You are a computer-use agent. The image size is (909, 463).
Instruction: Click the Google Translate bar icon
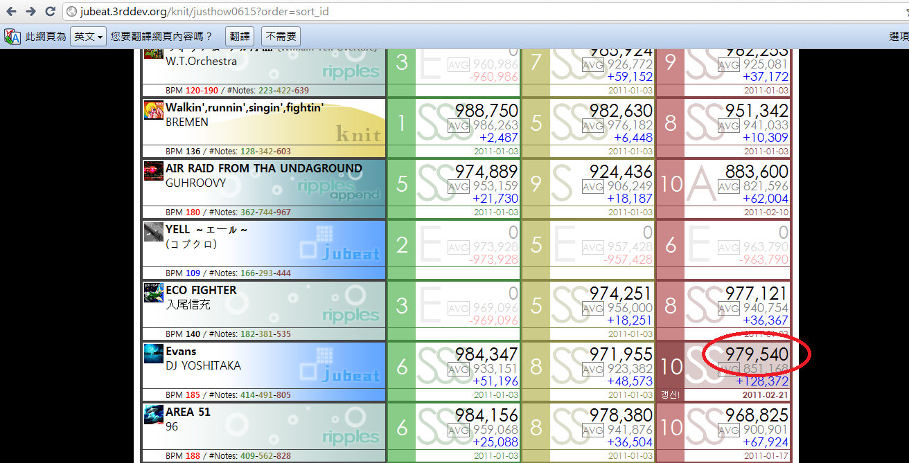12,36
